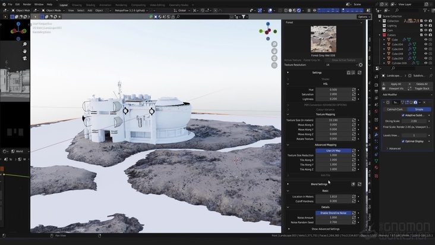This screenshot has width=435, height=245.
Task: Toggle the modifier's render camera icon
Action: (415, 102)
